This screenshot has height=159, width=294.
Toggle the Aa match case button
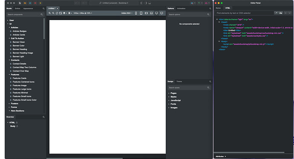click(x=281, y=13)
